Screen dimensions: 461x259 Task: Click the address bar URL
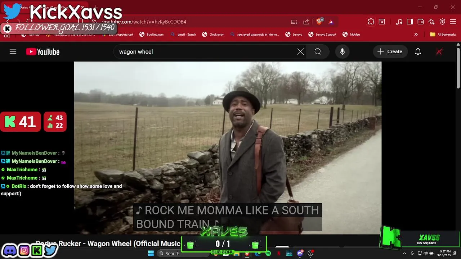(x=144, y=22)
